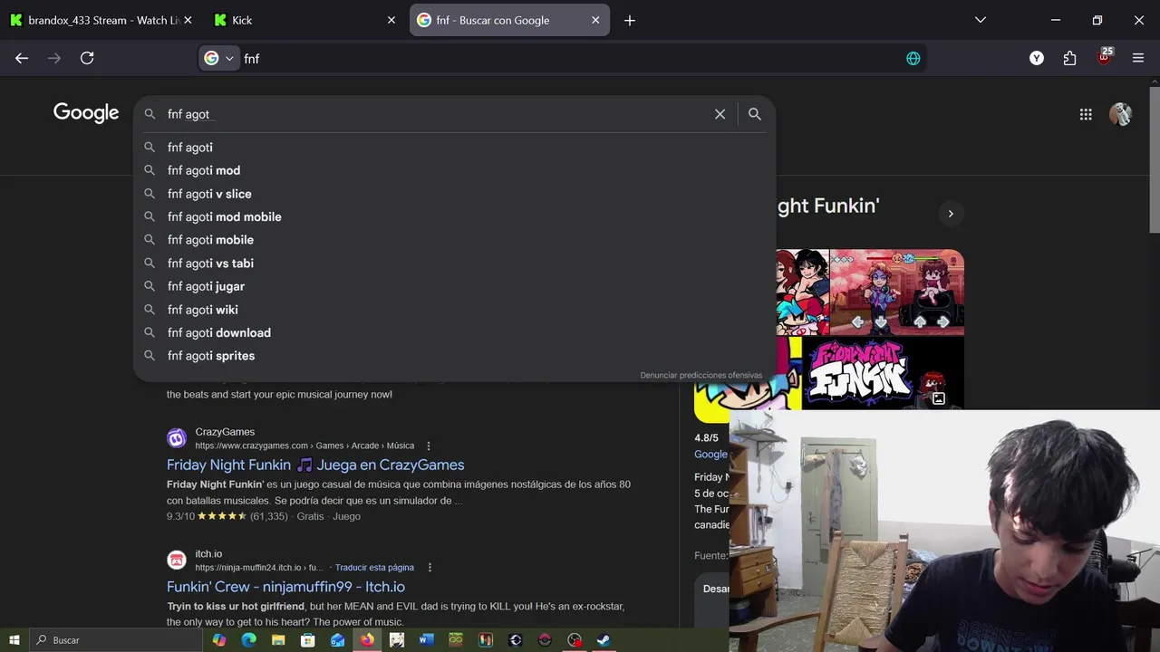Open Copilot from the taskbar

pyautogui.click(x=219, y=640)
